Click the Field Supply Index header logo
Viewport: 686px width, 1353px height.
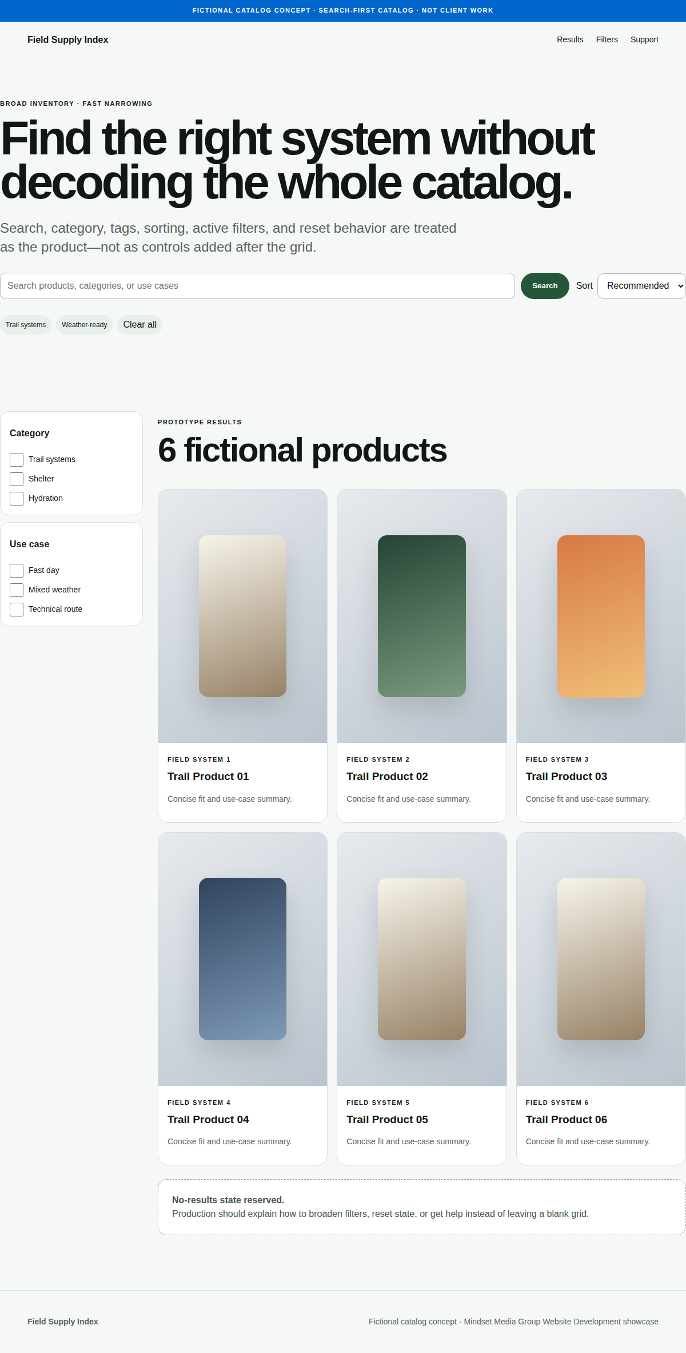click(x=67, y=39)
